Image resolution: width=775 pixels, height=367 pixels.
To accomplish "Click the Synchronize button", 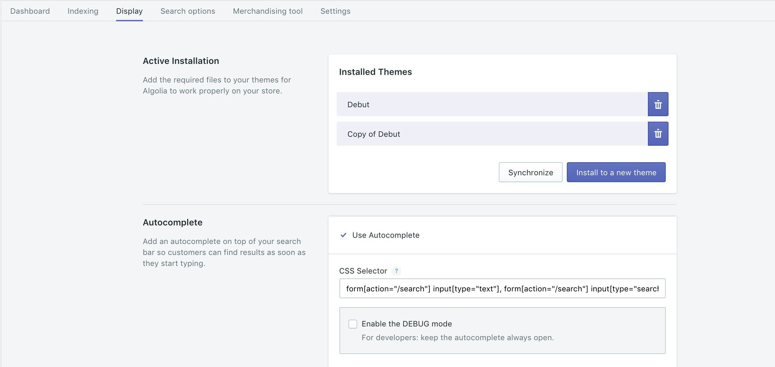I will tap(530, 172).
